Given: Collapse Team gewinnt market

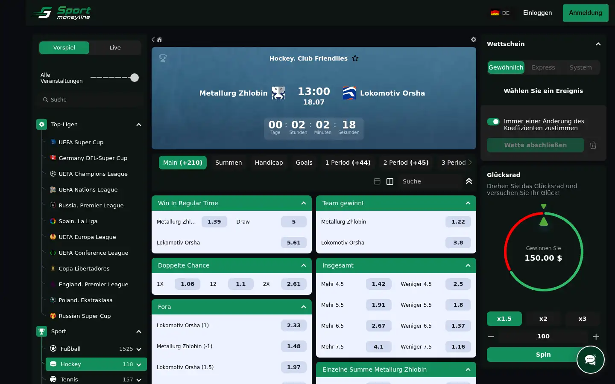Looking at the screenshot, I should (468, 203).
